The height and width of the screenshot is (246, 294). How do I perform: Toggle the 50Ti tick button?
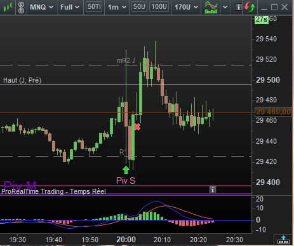94,7
